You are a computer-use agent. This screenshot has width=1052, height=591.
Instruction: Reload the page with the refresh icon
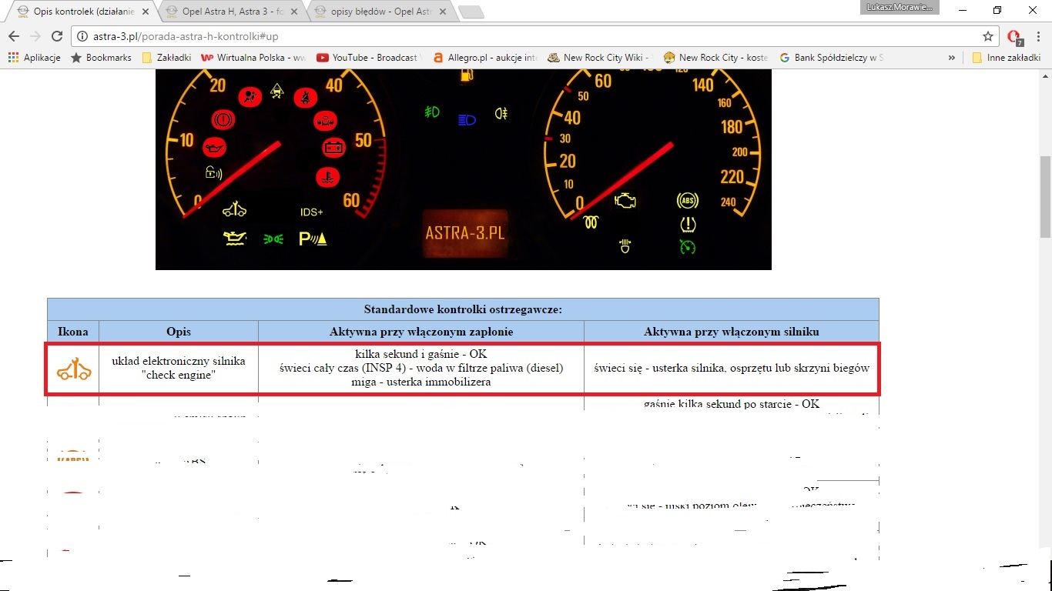[56, 36]
